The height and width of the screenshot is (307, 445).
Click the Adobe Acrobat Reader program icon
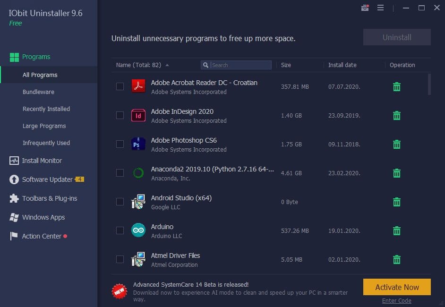138,86
